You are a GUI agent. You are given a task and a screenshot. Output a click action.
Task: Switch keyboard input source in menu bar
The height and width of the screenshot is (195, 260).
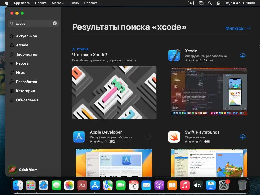pyautogui.click(x=191, y=3)
